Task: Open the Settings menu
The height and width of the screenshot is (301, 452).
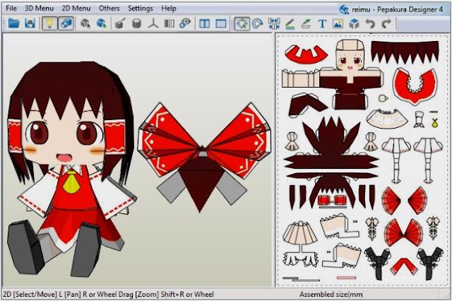Action: pyautogui.click(x=141, y=8)
